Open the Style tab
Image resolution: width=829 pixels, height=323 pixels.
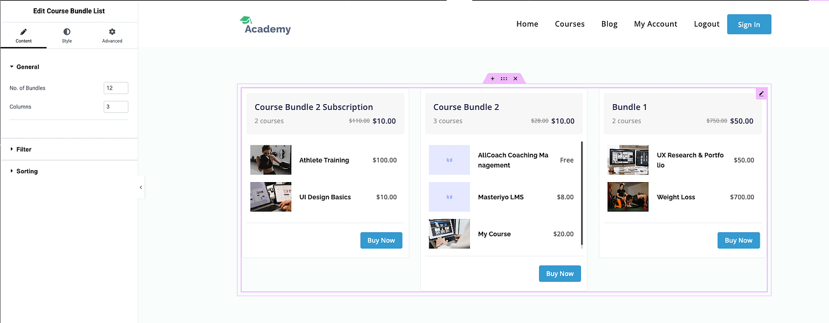pos(67,36)
